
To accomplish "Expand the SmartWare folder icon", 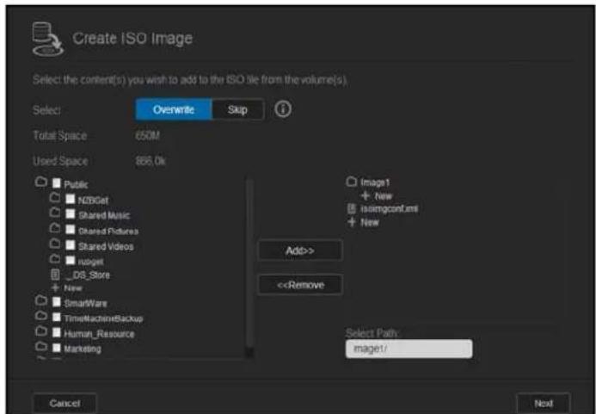I will 40,300.
